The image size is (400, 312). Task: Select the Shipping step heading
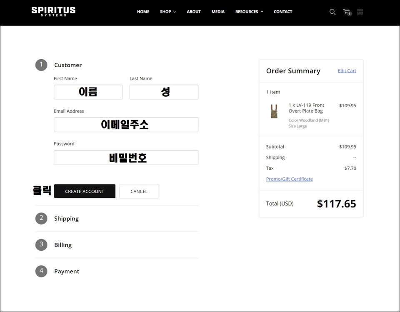66,219
